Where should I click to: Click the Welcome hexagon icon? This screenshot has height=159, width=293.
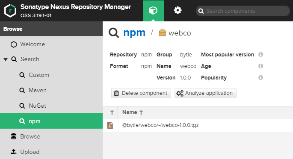(x=13, y=44)
